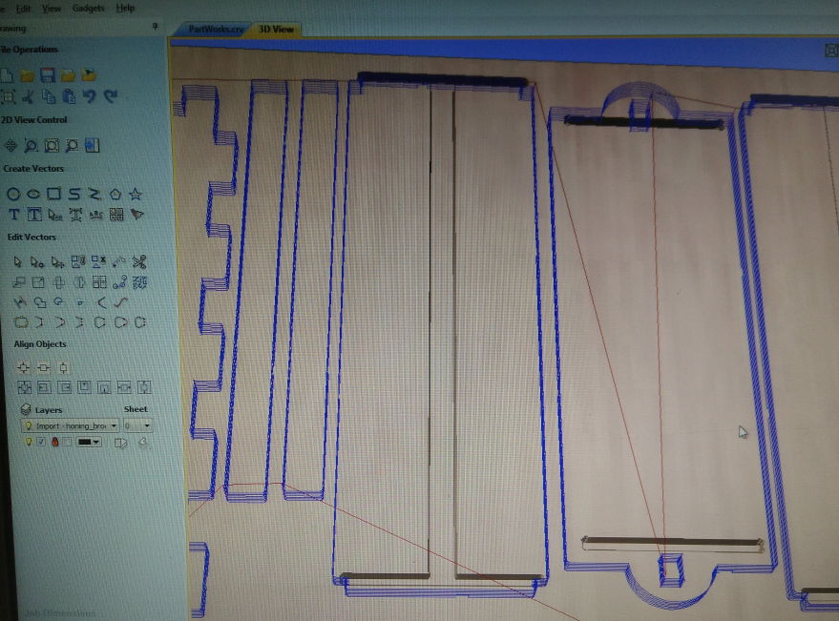Screen dimensions: 839x621
Task: Select the Draw Text tool
Action: (x=14, y=215)
